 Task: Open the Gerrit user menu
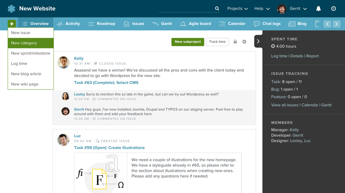(x=298, y=9)
